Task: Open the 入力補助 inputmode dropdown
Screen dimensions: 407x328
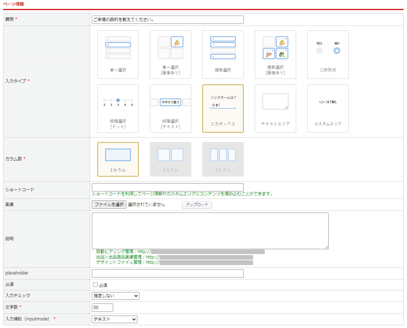Action: 114,319
